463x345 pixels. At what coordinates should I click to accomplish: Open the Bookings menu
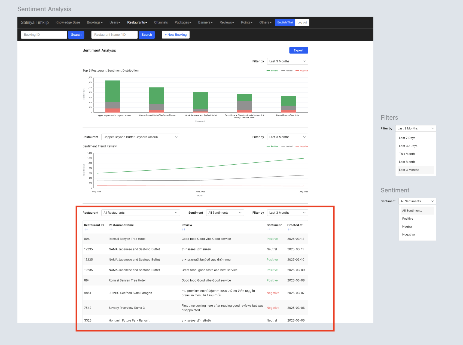95,23
